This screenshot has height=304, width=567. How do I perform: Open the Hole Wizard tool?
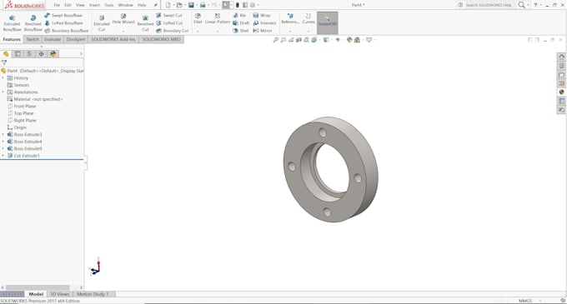click(123, 19)
